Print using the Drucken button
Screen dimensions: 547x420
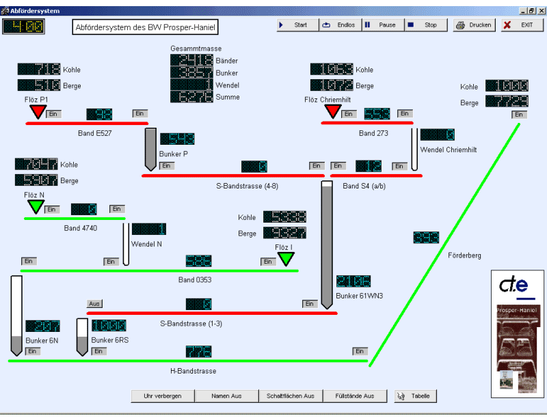474,25
